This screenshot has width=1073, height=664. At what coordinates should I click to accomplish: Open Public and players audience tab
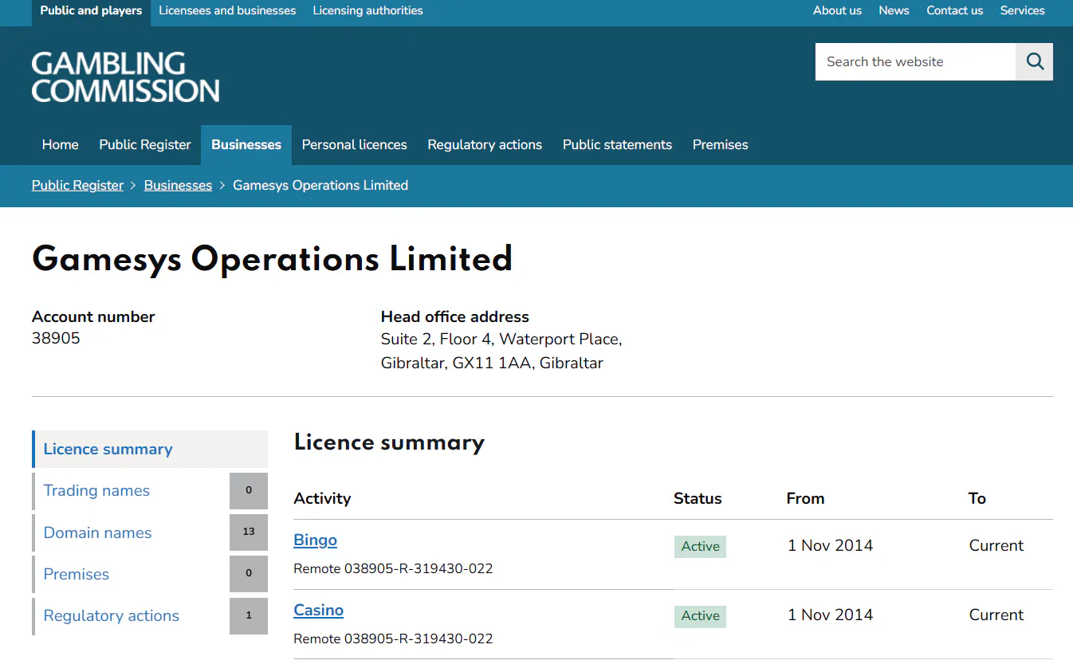tap(91, 11)
